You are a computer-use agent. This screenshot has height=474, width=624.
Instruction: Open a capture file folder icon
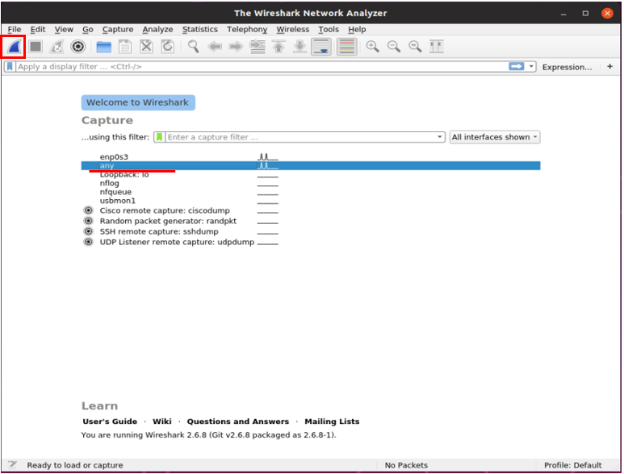pyautogui.click(x=104, y=47)
